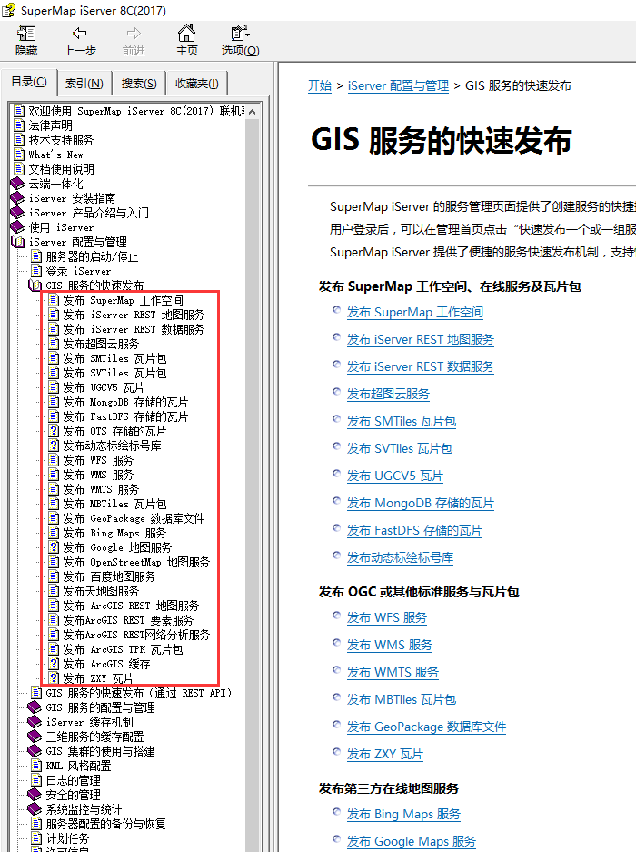Click the book icon beside 使用 iServer

[x=18, y=227]
